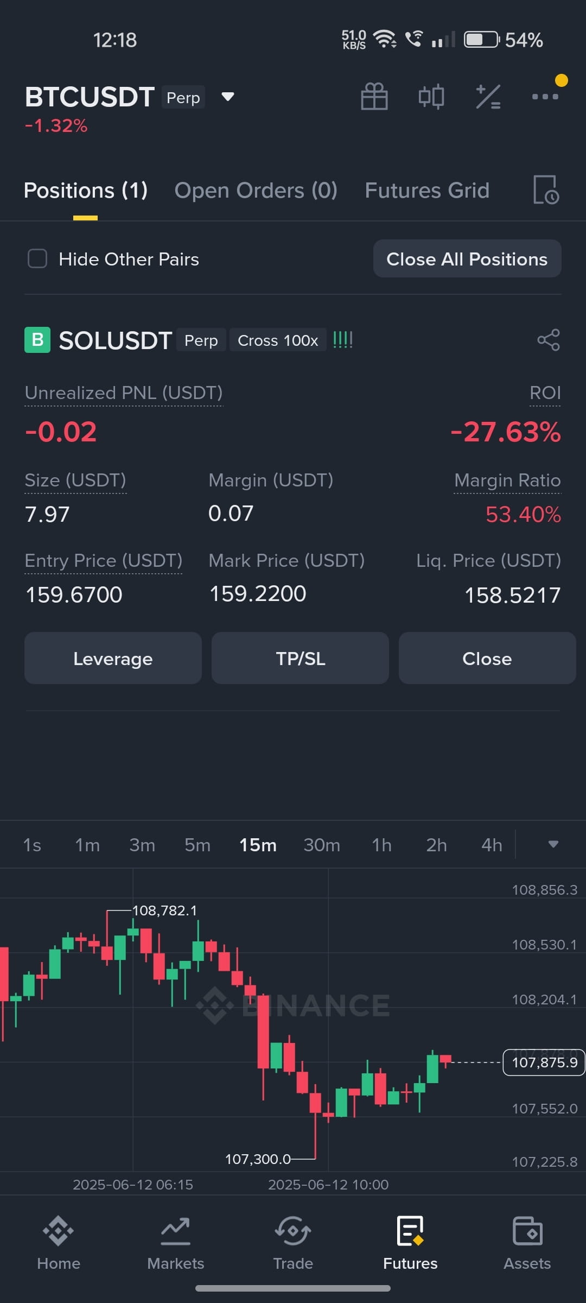Open the three-dot more options menu

pyautogui.click(x=545, y=97)
